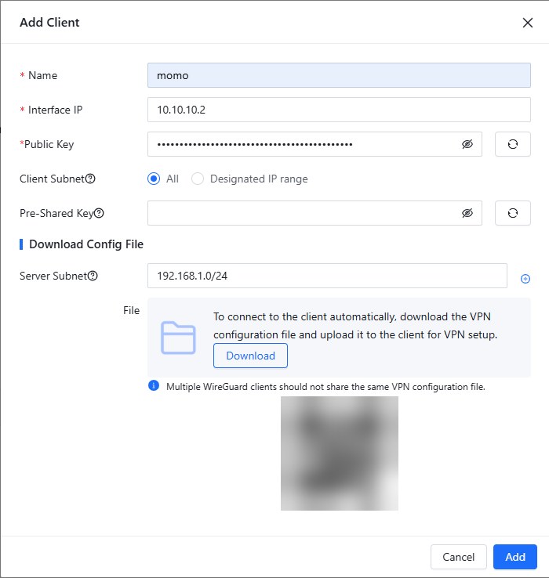Click the blue info notice icon
The width and height of the screenshot is (549, 578).
(x=154, y=385)
